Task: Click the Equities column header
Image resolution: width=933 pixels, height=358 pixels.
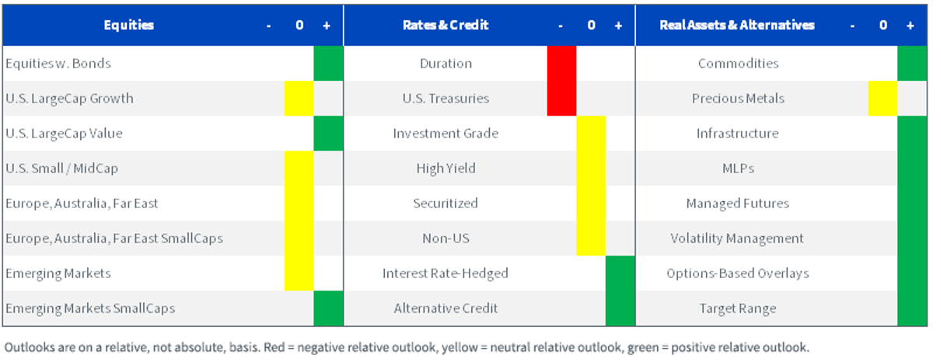Action: (x=129, y=25)
